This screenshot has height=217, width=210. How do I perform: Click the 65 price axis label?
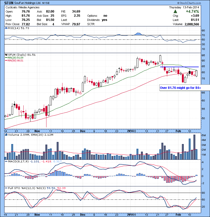203,93
